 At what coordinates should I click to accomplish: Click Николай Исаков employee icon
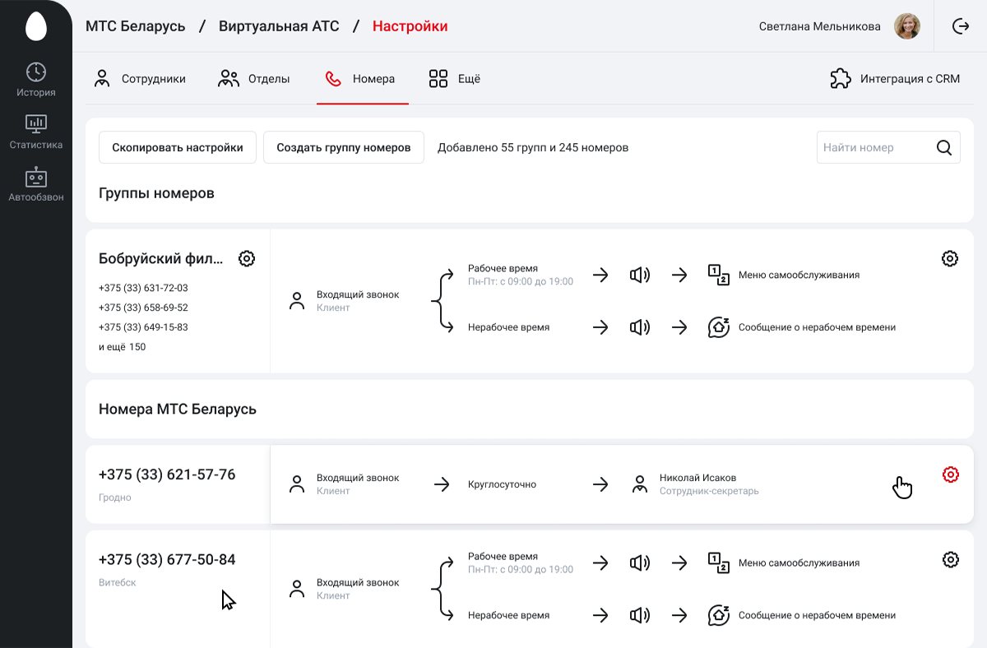640,484
